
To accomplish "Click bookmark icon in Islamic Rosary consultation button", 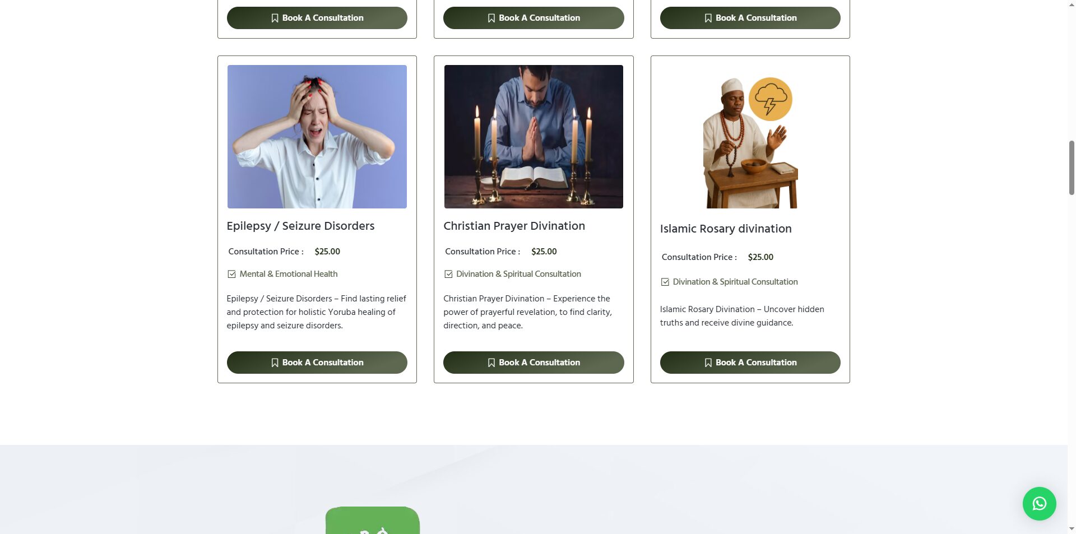I will (x=708, y=363).
